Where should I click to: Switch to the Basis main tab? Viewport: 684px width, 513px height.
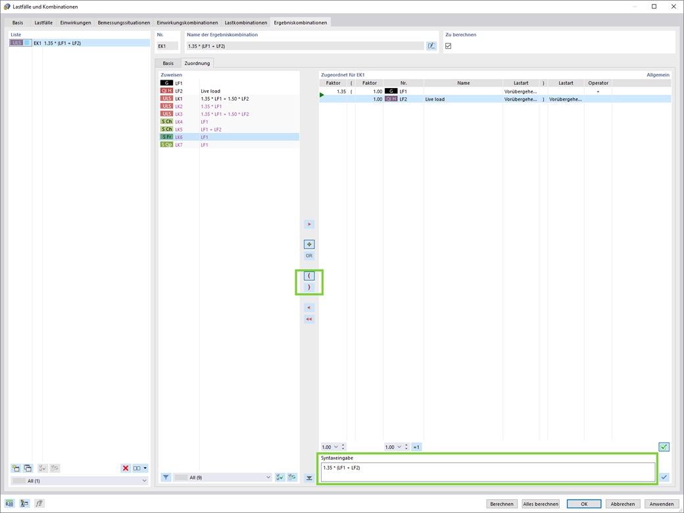point(18,22)
